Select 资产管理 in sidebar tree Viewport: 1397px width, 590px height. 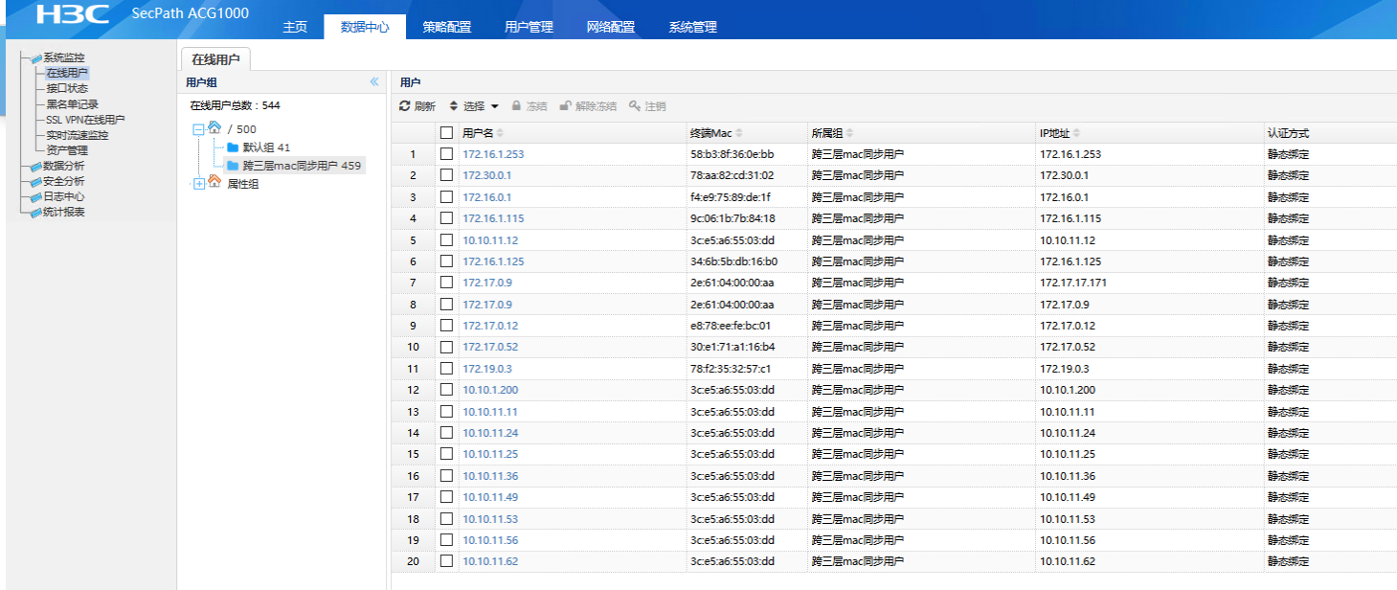(x=67, y=150)
